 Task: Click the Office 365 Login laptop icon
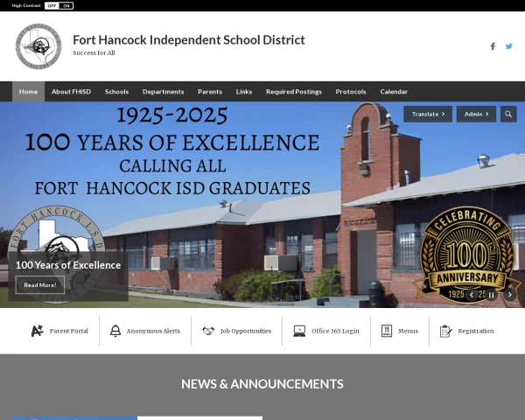click(299, 331)
